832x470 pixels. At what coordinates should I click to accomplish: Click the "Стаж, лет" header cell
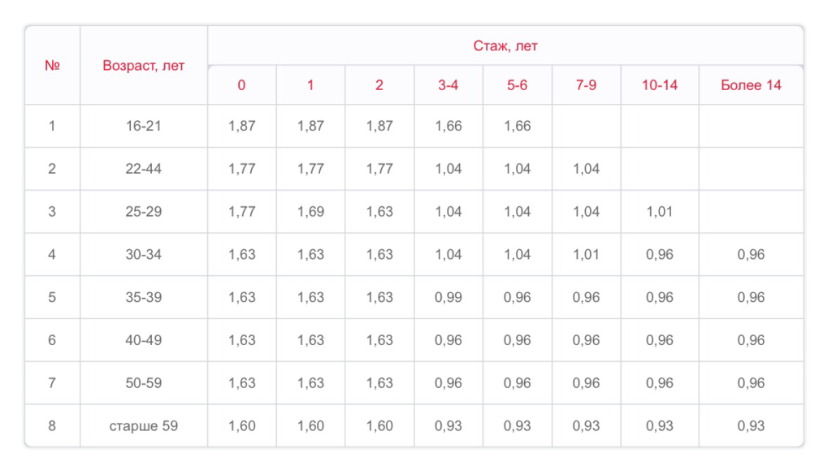click(x=505, y=46)
